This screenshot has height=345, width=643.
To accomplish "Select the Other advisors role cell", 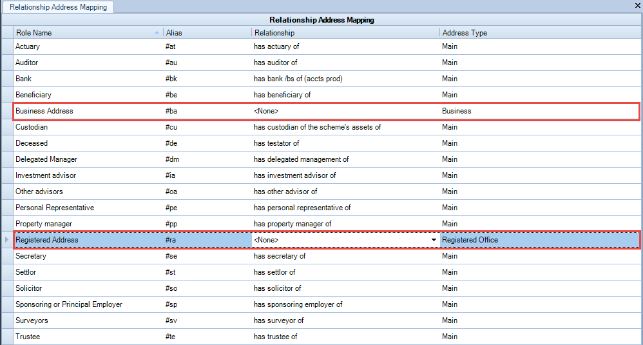I will (88, 192).
